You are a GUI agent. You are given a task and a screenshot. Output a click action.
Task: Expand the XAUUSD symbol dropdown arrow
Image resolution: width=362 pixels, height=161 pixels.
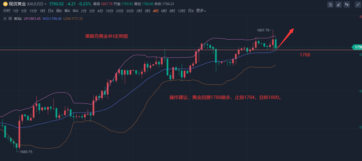(x=46, y=4)
